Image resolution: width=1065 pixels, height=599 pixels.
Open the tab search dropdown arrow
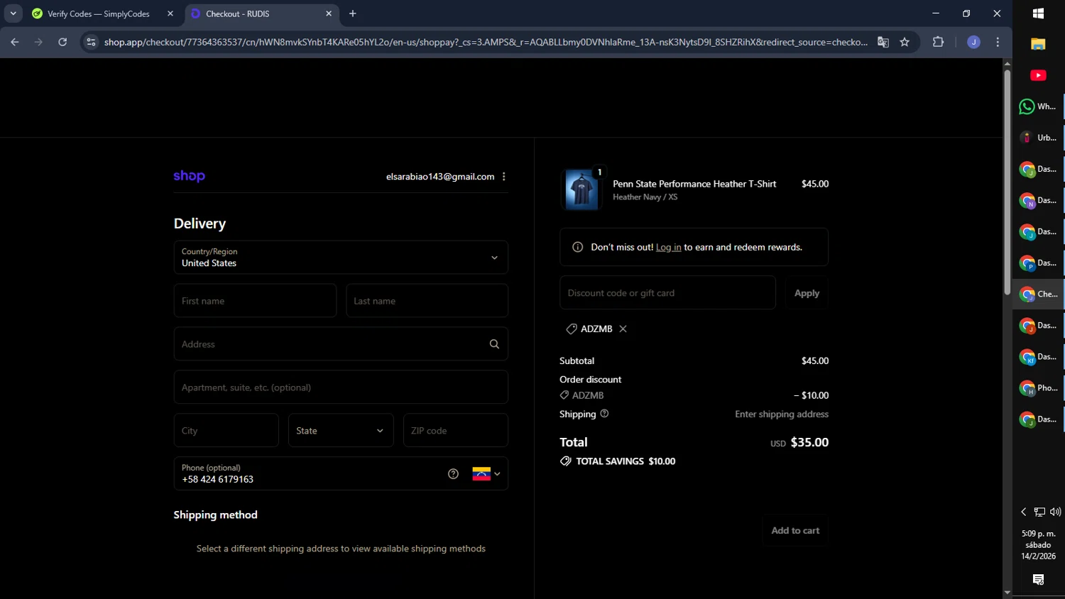coord(13,13)
